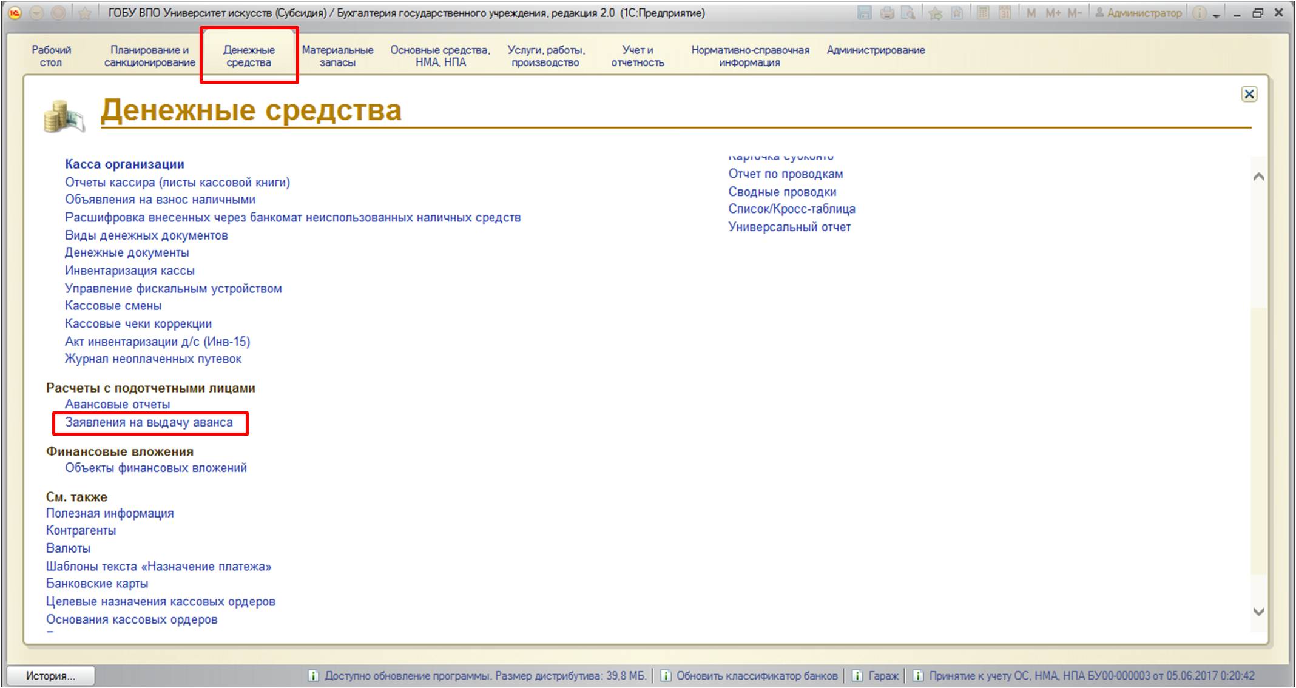Open Print preview magnifier icon
The width and height of the screenshot is (1296, 688).
pyautogui.click(x=908, y=13)
